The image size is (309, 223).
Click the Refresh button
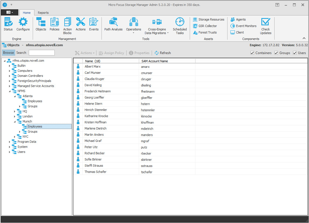tap(163, 53)
